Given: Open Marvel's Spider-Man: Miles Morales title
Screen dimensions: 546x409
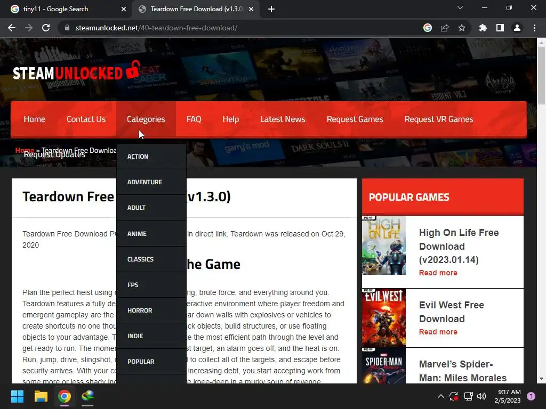Looking at the screenshot, I should (463, 371).
